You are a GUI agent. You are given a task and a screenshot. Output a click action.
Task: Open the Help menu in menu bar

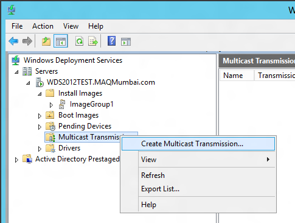coord(95,26)
